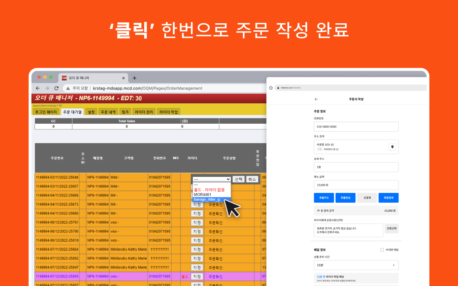Expand the 상품 준비 시간 15분 dropdown
Screen dimensions: 458x286
(356, 265)
